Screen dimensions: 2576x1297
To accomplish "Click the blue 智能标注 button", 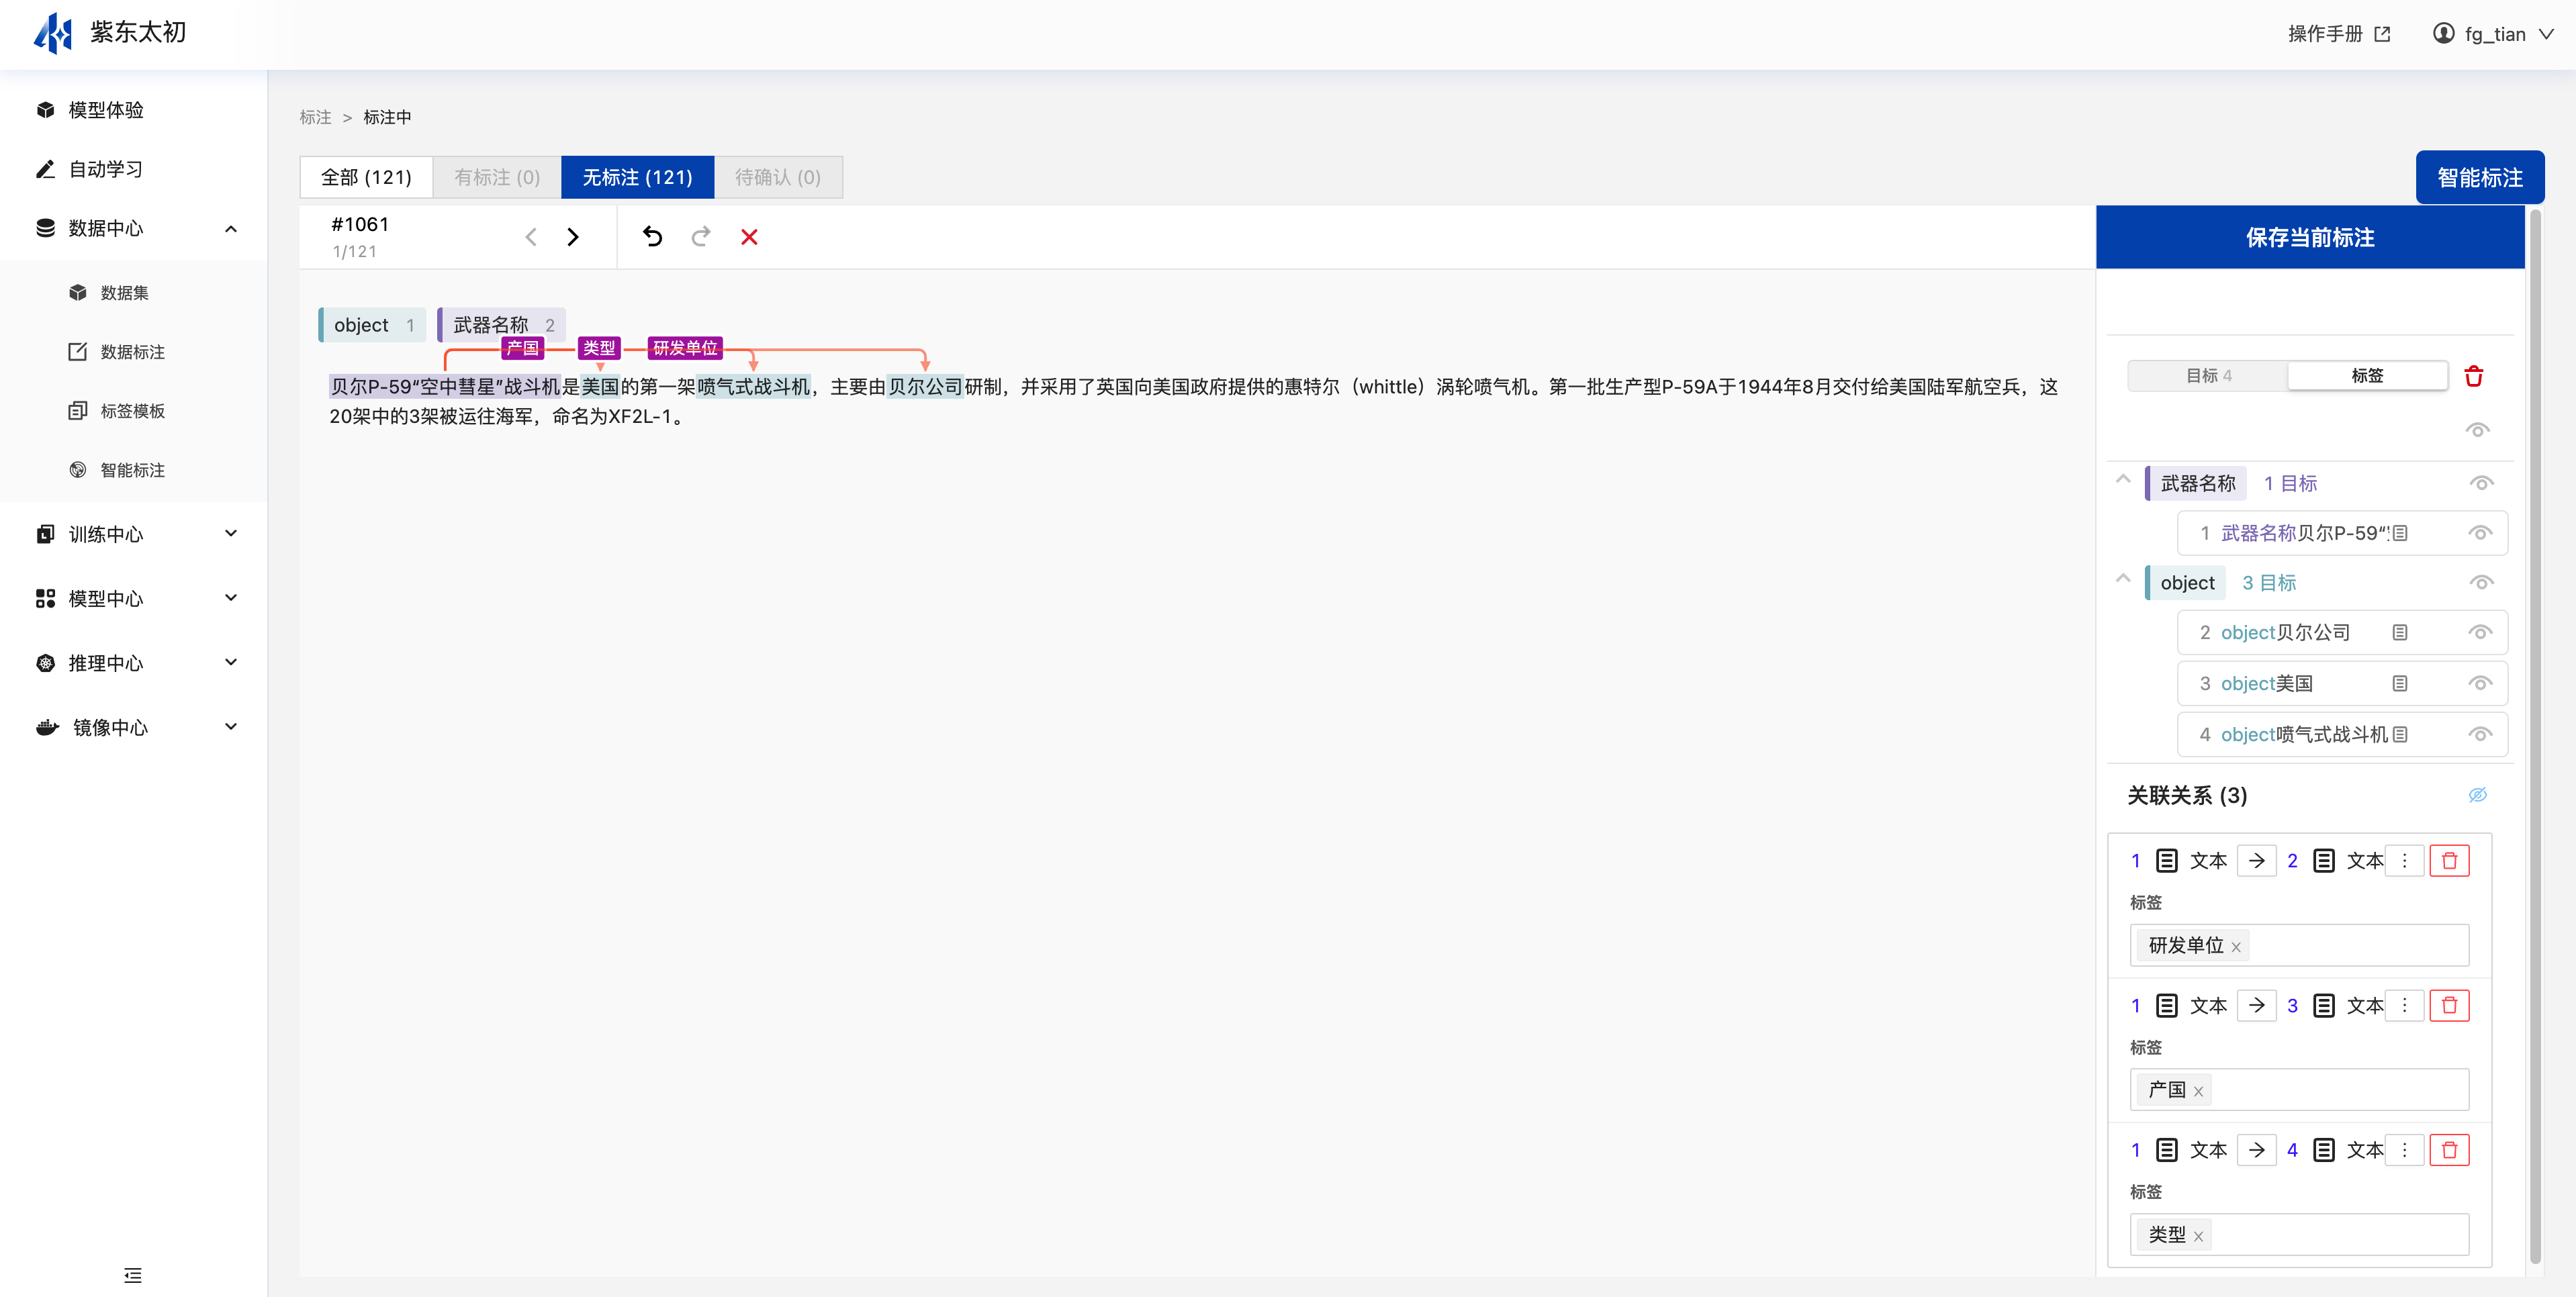I will 2480,178.
